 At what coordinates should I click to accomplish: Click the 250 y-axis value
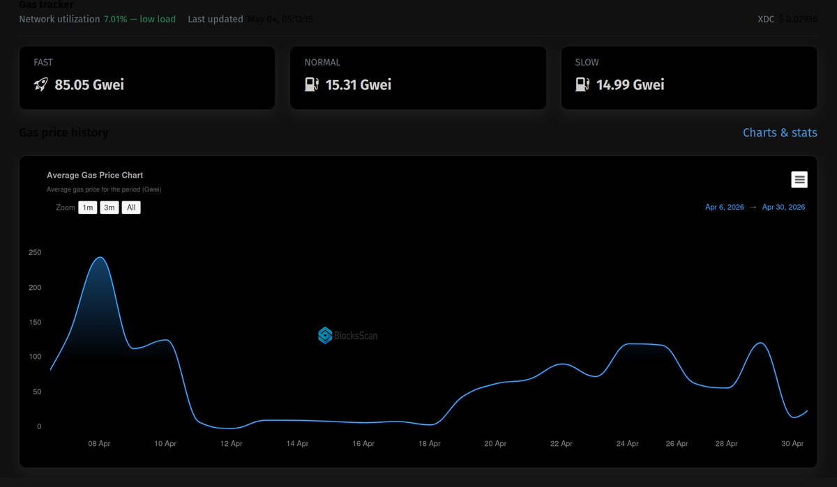point(35,252)
